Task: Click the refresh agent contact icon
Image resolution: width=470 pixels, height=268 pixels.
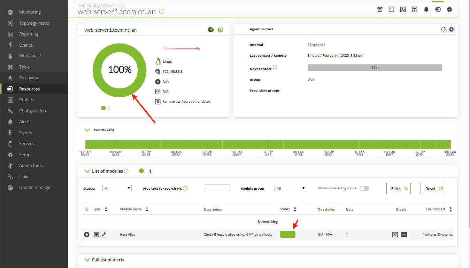Action: pos(444,30)
